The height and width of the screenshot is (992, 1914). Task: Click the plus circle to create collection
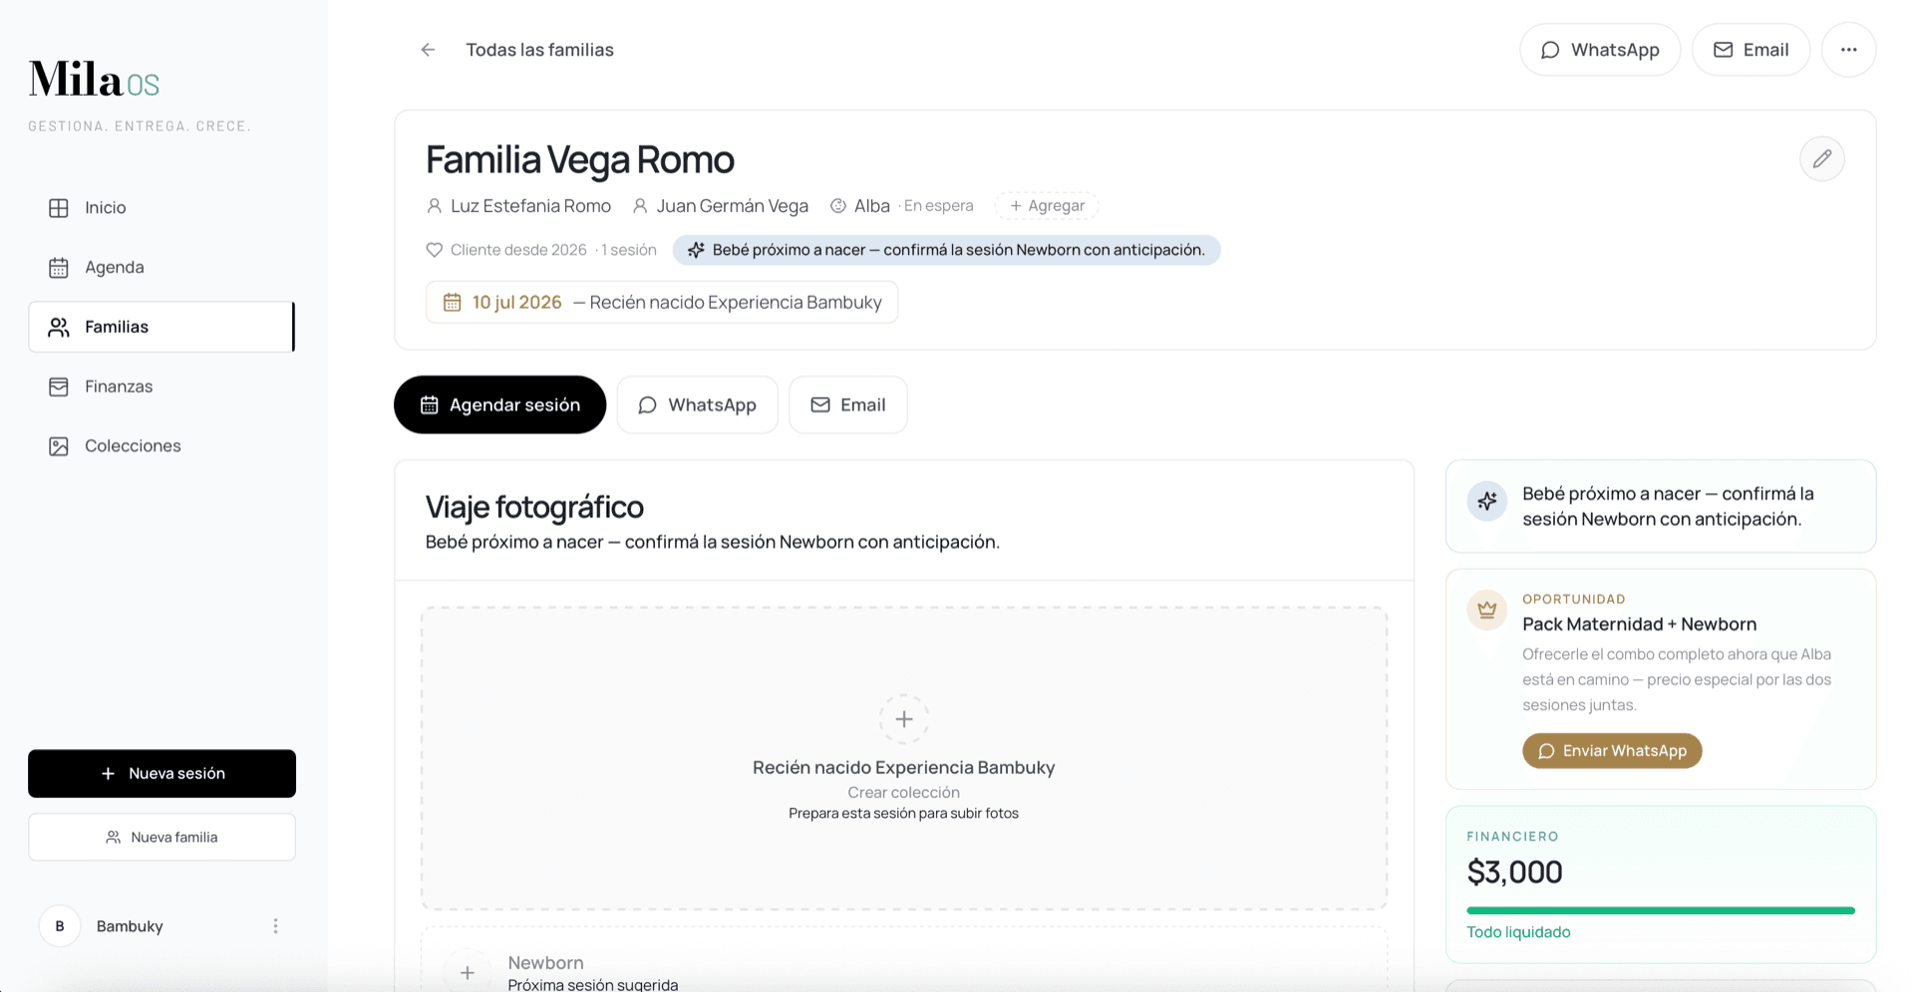pos(903,719)
